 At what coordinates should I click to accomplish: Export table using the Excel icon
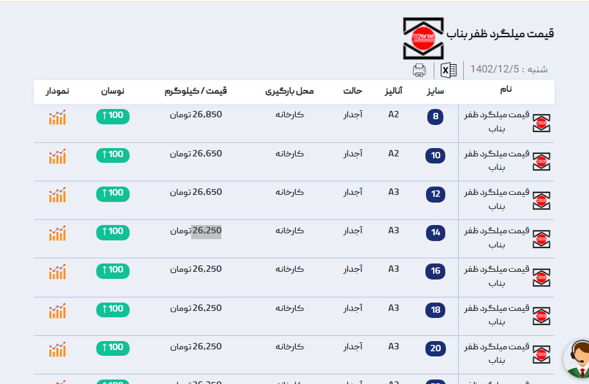(449, 70)
